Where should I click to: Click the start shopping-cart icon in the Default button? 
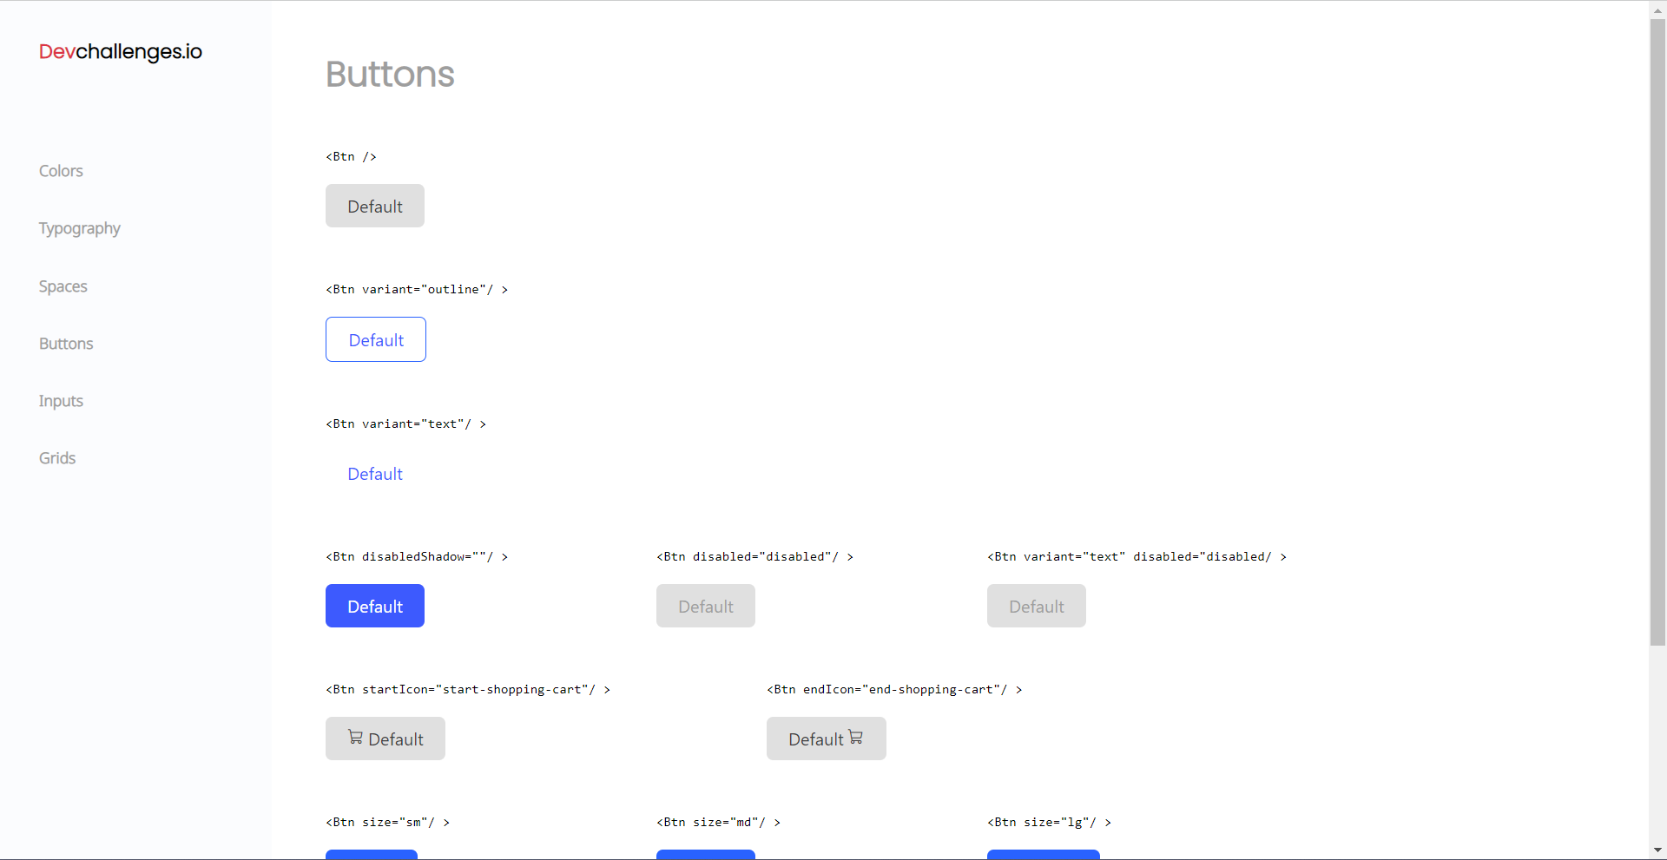[x=354, y=737]
